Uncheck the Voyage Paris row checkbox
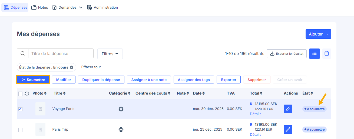Viewport: 354px width, 139px height. coord(21,109)
